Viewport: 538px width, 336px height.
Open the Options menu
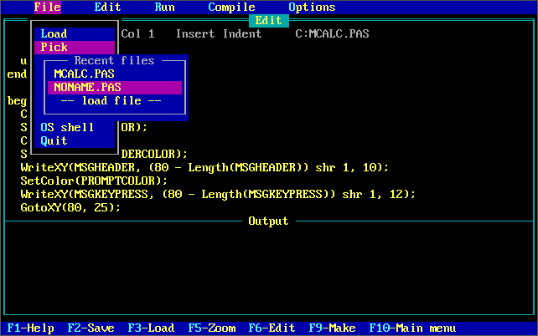pos(312,7)
